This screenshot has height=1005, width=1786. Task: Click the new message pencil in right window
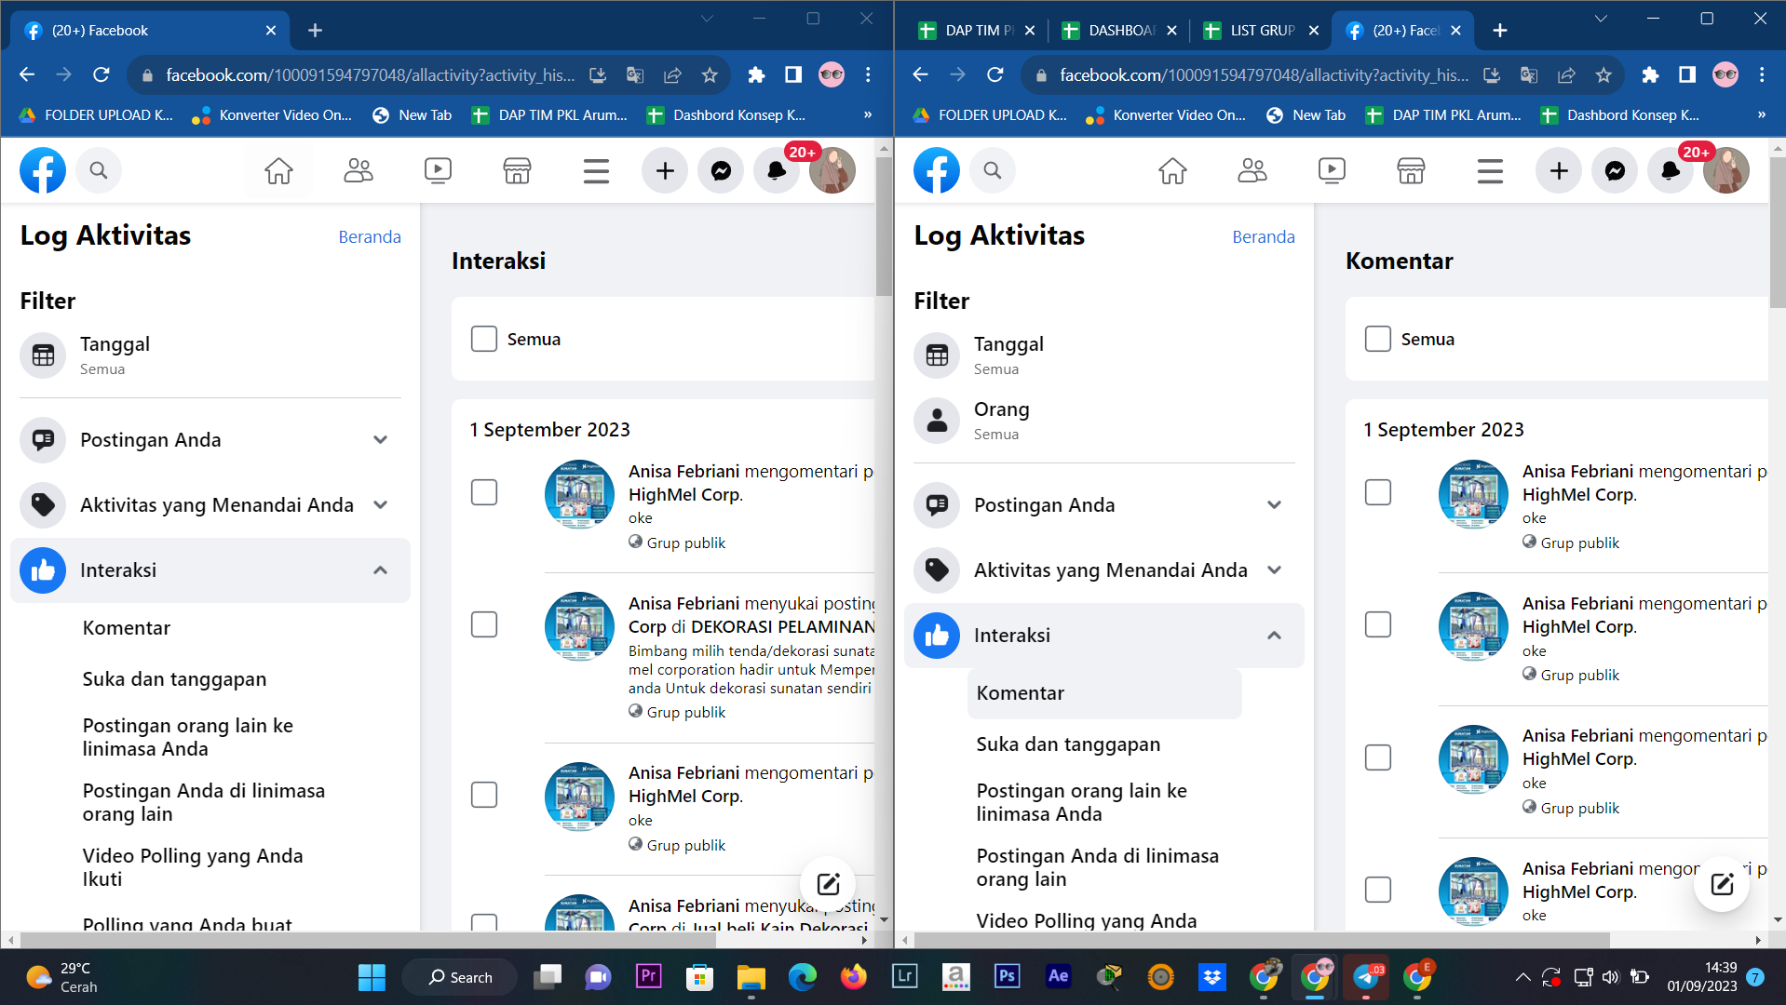(x=1722, y=884)
